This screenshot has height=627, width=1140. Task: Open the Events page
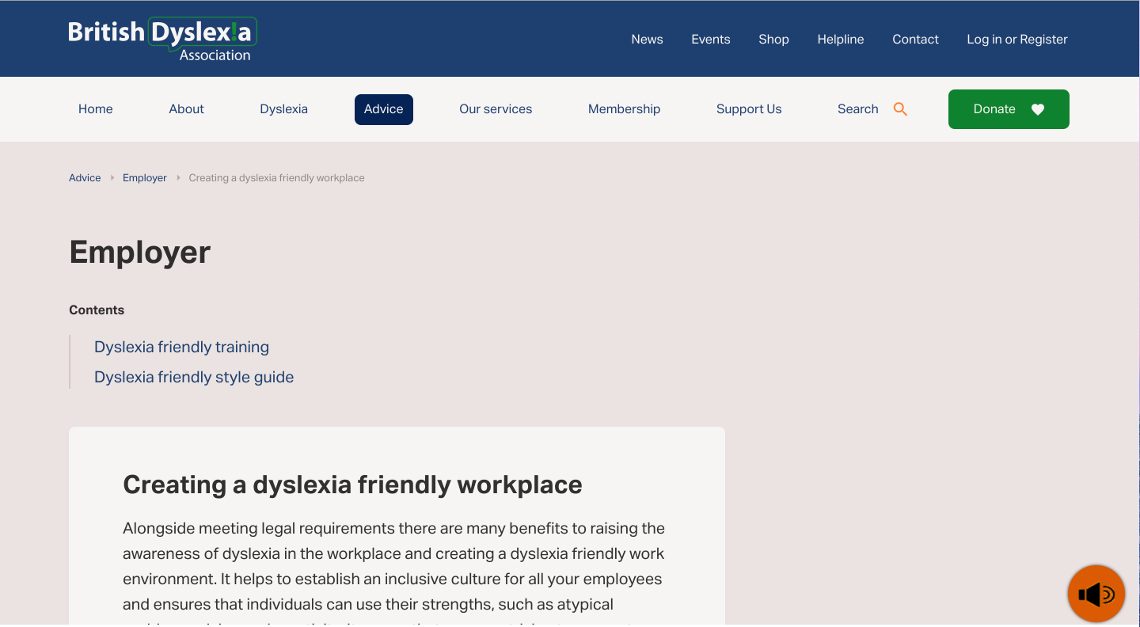[x=710, y=38]
